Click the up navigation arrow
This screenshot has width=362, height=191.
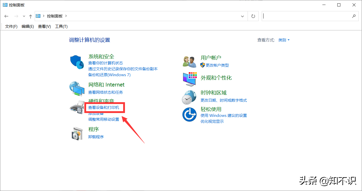pyautogui.click(x=30, y=16)
